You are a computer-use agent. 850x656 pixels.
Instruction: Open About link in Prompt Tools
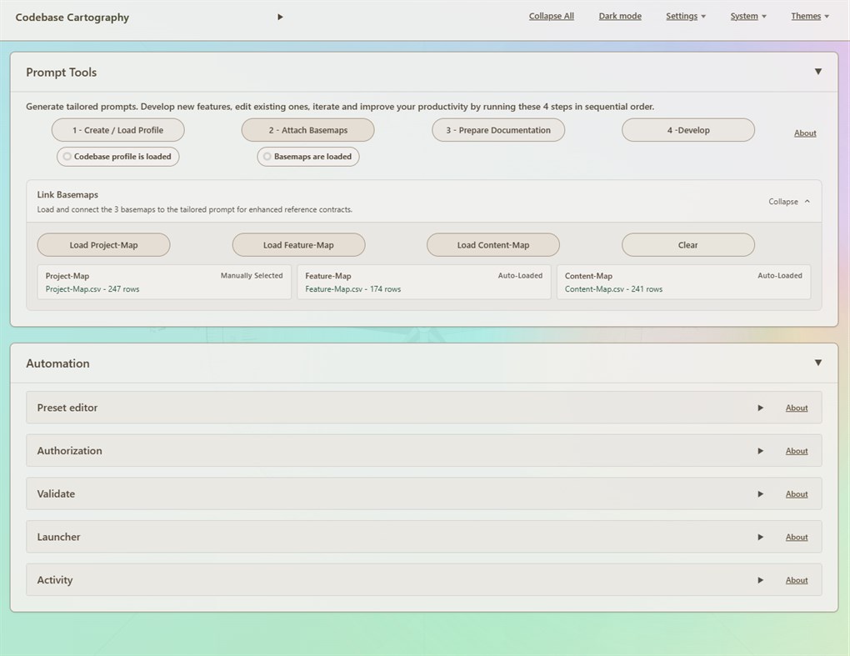[805, 133]
